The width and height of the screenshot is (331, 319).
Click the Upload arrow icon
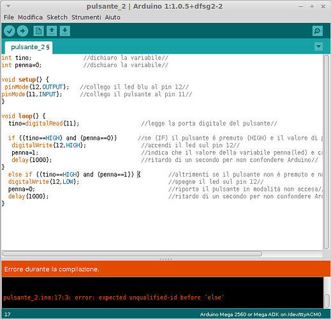coord(22,31)
